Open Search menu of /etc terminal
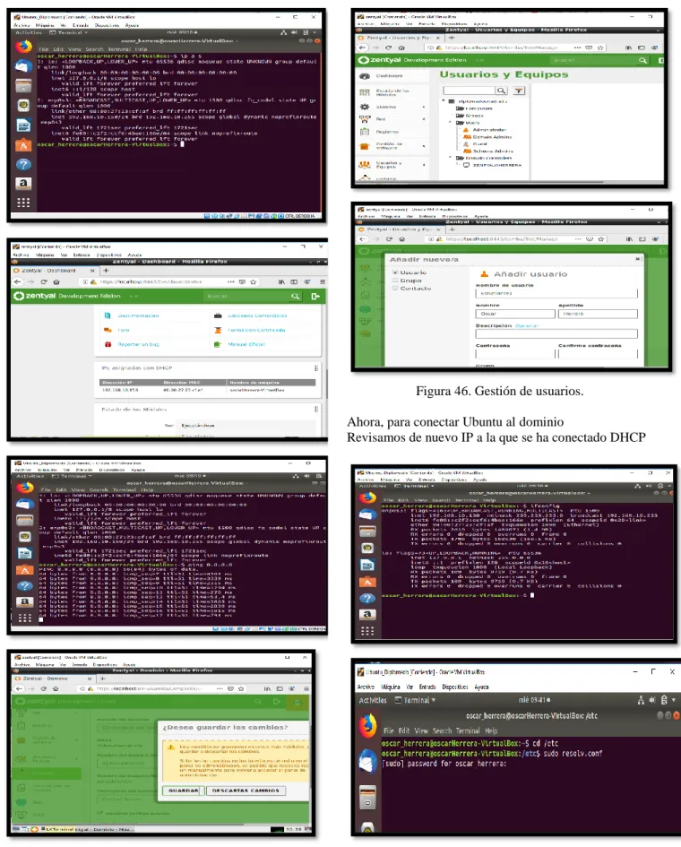681x847 pixels. [x=442, y=730]
